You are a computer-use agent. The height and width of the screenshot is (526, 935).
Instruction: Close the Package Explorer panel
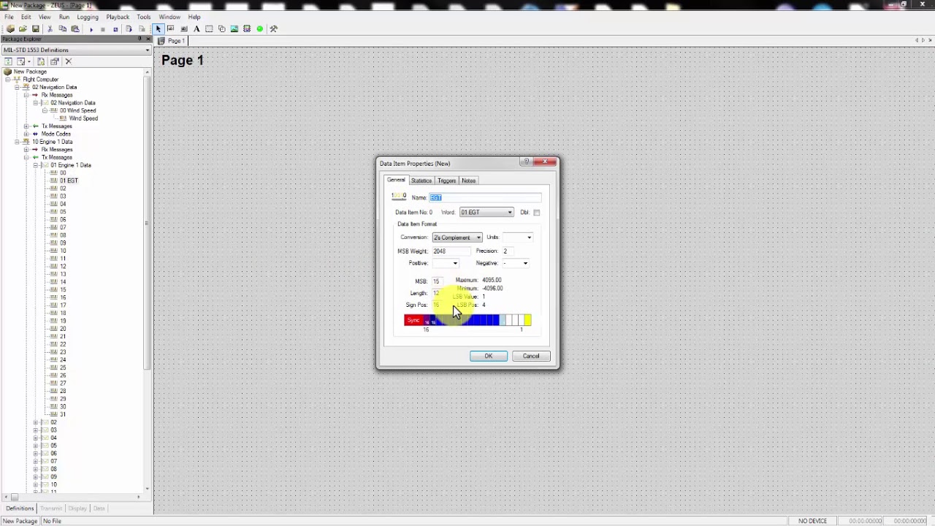[148, 39]
